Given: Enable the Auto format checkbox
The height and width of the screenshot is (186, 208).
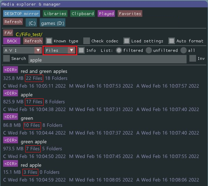Looking at the screenshot, I should click(171, 41).
